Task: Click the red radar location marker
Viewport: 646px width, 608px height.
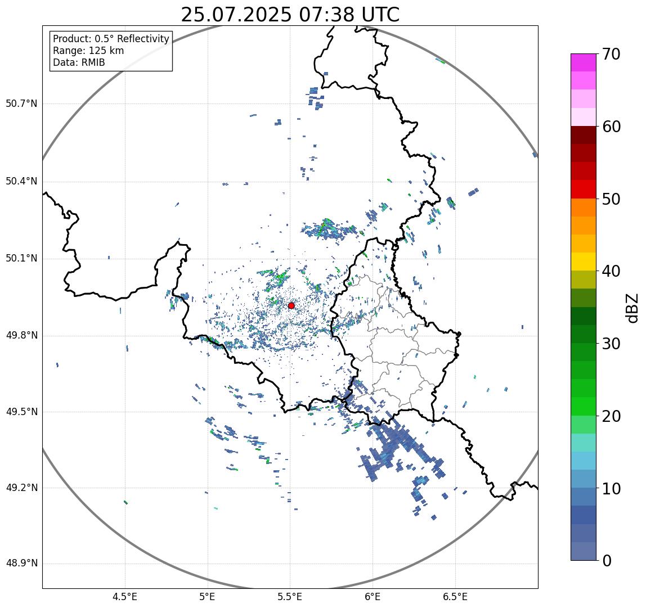Action: [291, 305]
